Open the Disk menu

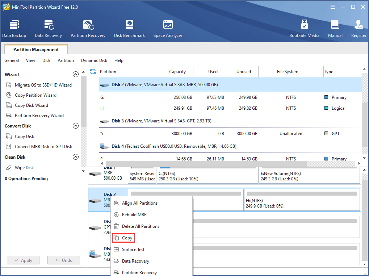[46, 60]
